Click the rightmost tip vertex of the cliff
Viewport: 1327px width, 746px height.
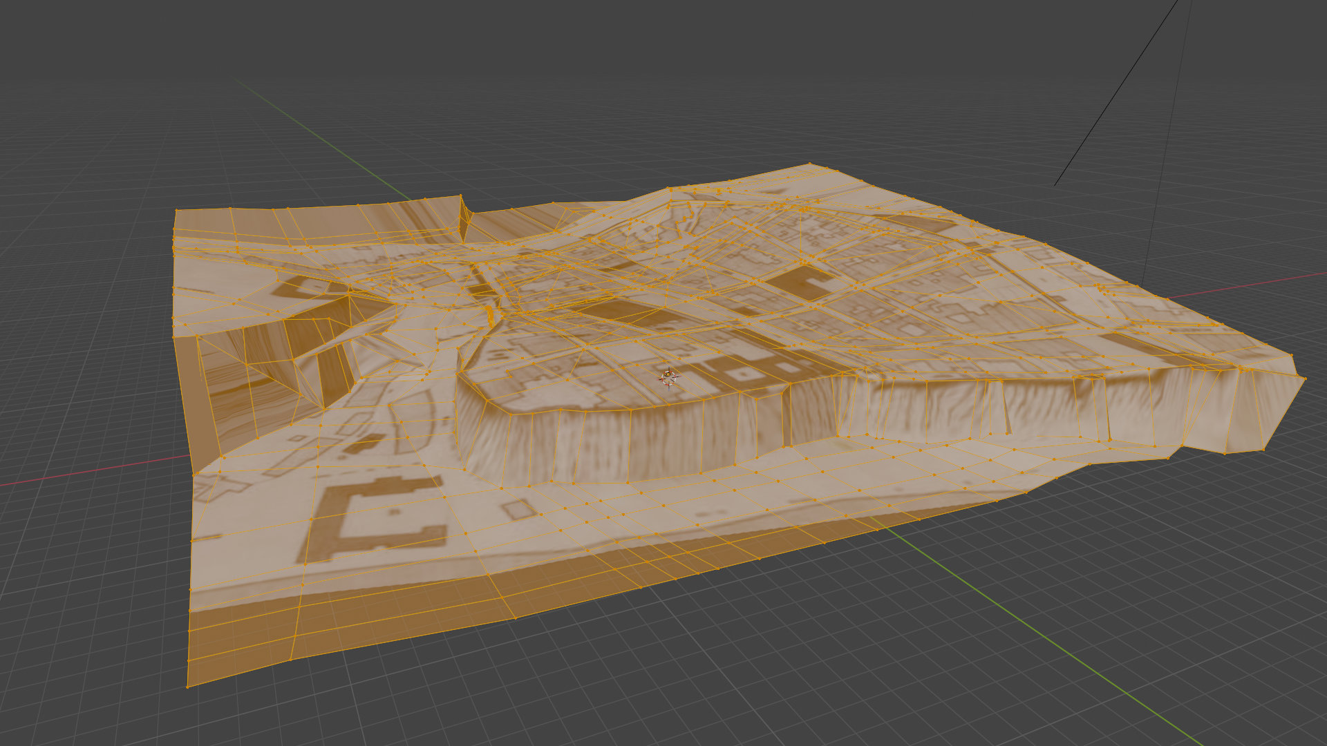1304,378
